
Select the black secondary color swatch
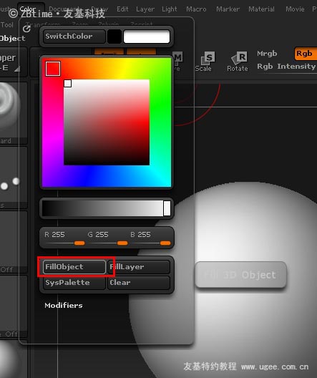point(114,37)
